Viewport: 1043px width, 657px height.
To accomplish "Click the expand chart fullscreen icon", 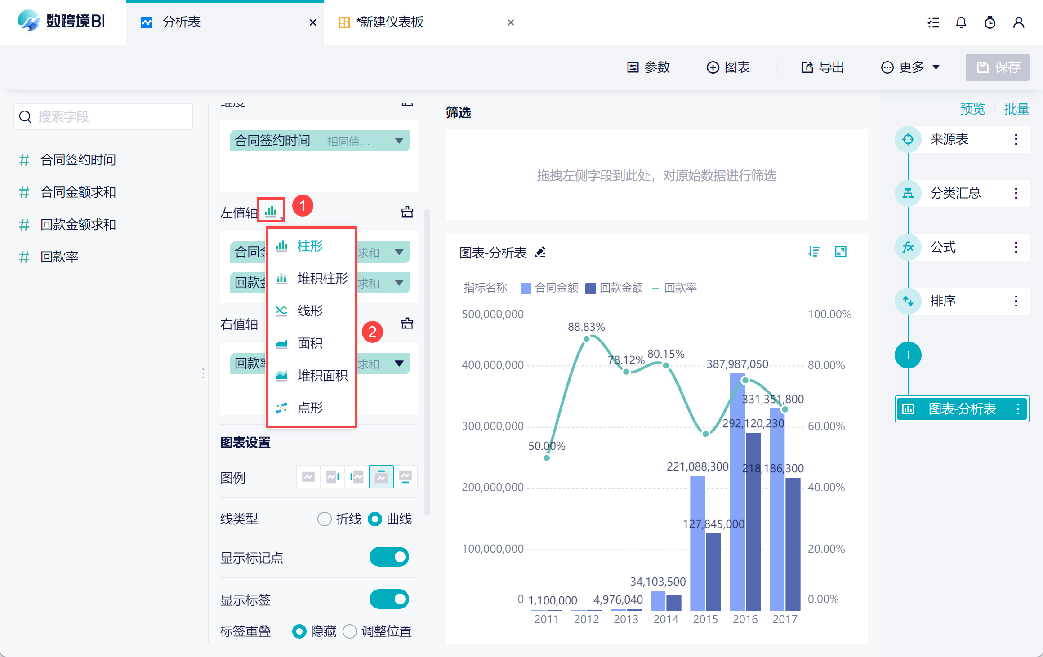I will pos(840,252).
